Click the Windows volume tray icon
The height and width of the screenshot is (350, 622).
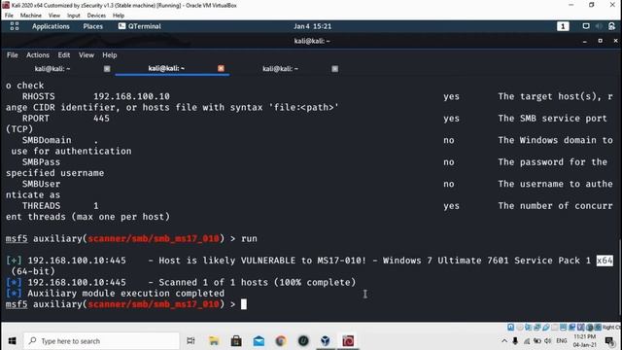point(548,341)
